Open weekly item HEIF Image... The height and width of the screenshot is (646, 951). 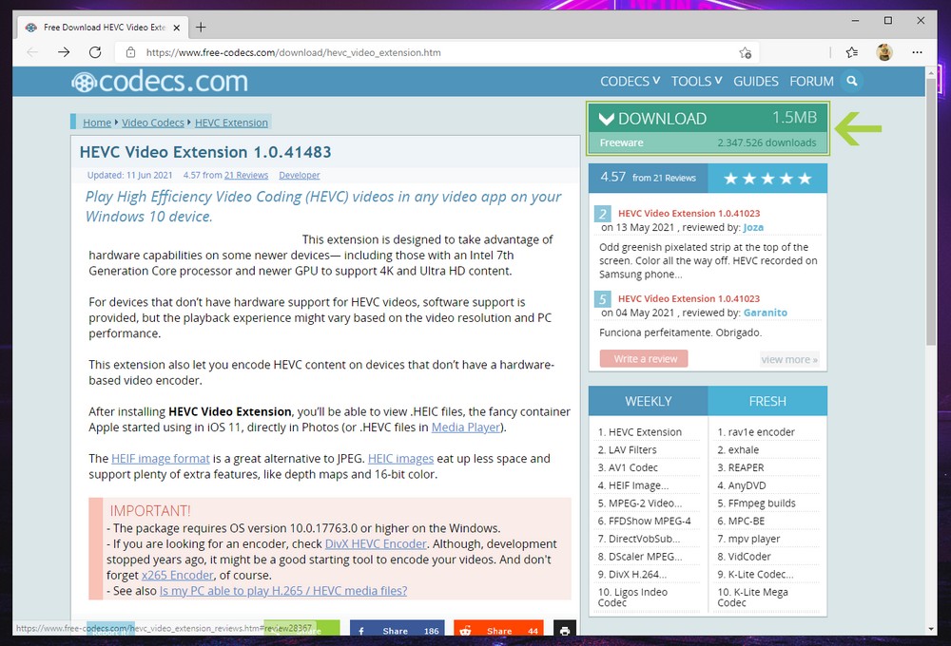pyautogui.click(x=633, y=485)
